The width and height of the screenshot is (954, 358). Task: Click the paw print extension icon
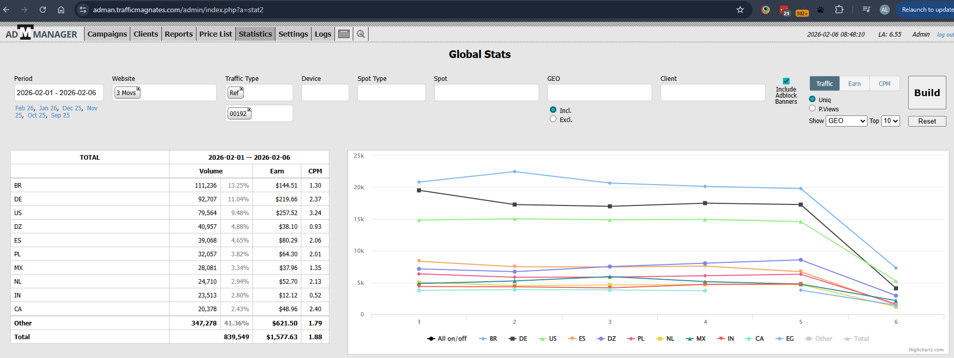[821, 10]
